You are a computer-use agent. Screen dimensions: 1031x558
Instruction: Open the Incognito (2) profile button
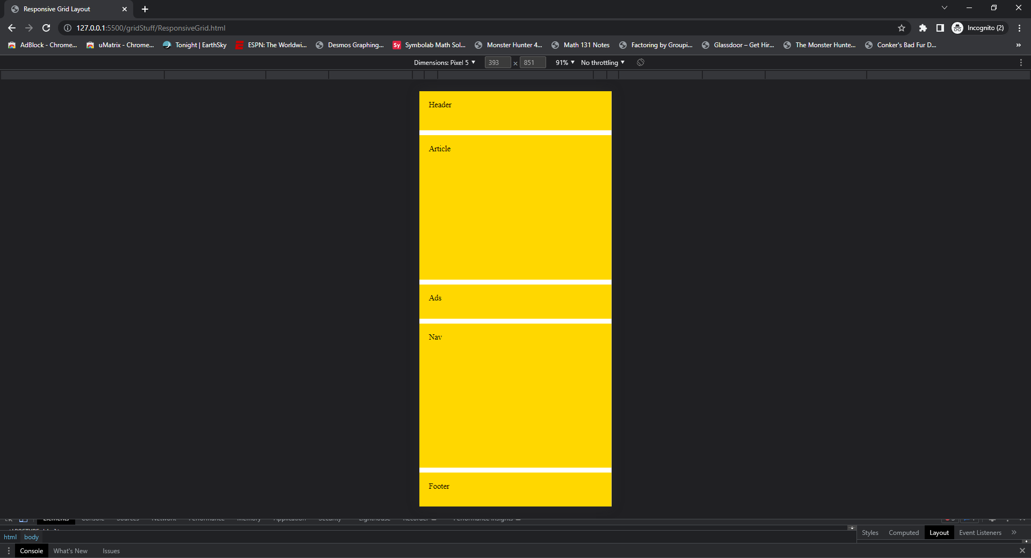[979, 28]
